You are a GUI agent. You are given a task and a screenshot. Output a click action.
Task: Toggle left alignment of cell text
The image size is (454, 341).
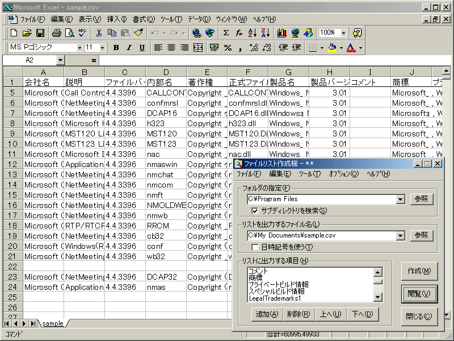158,48
